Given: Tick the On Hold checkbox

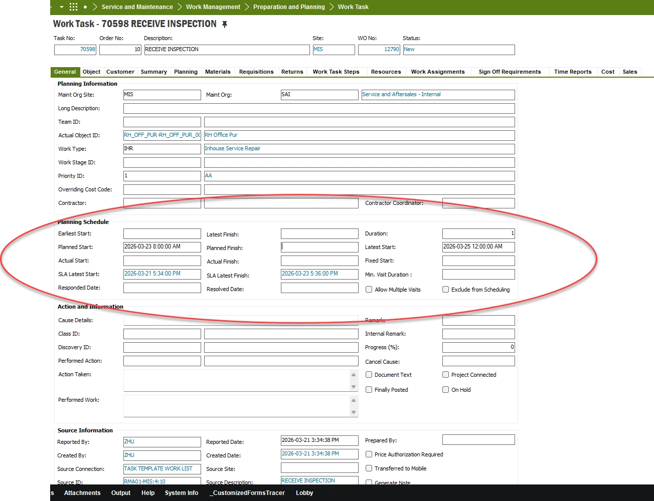Looking at the screenshot, I should point(445,390).
